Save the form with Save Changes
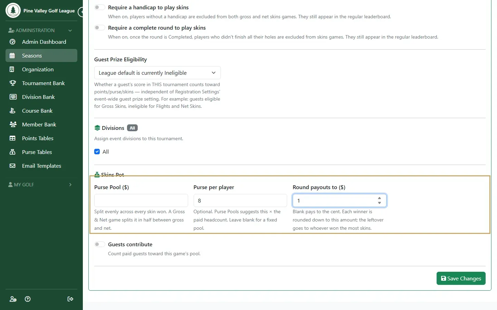Screen dimensions: 497x310 pyautogui.click(x=461, y=278)
